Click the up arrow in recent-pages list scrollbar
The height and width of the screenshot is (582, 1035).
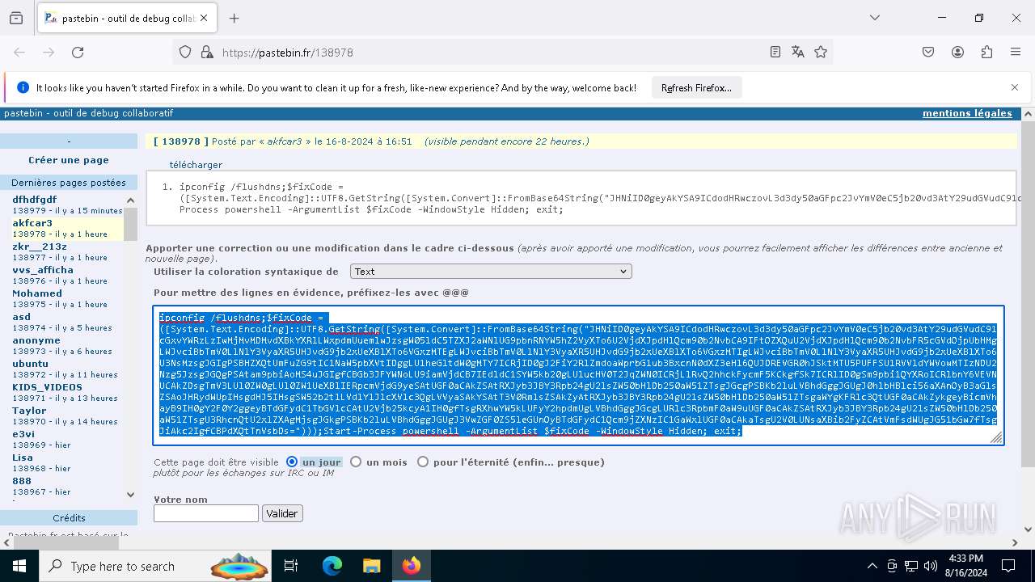[x=131, y=200]
